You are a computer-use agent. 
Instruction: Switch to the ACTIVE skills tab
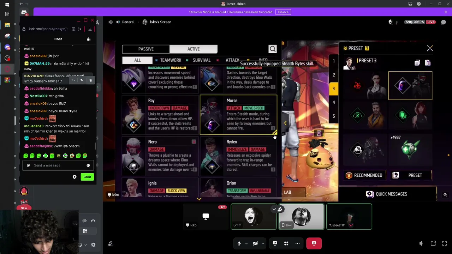tap(194, 49)
